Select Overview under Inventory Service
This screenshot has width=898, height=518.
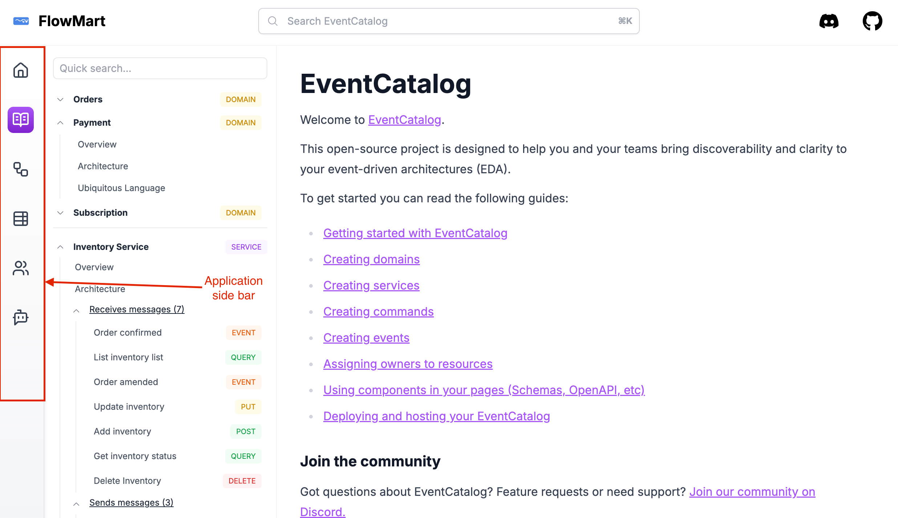pos(94,267)
